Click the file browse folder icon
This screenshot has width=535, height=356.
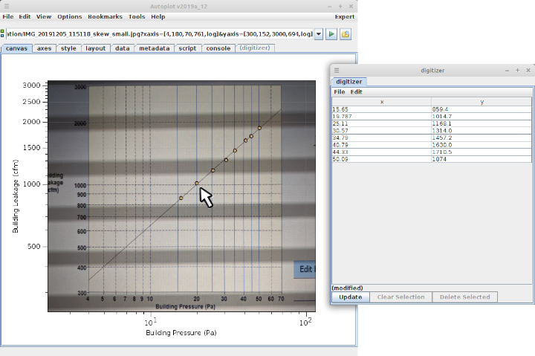click(346, 34)
